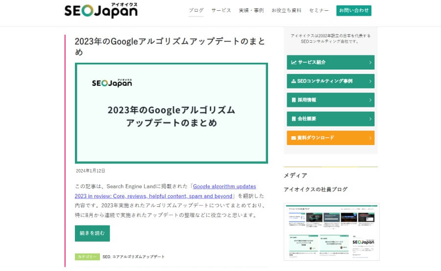
Task: Click the chart icon on サービス紹介
Action: coord(294,62)
